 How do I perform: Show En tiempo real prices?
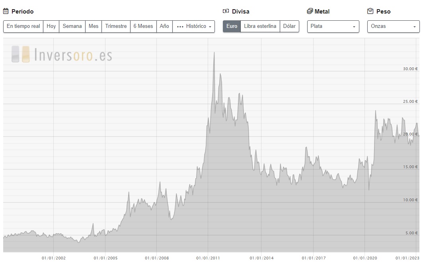click(x=23, y=26)
